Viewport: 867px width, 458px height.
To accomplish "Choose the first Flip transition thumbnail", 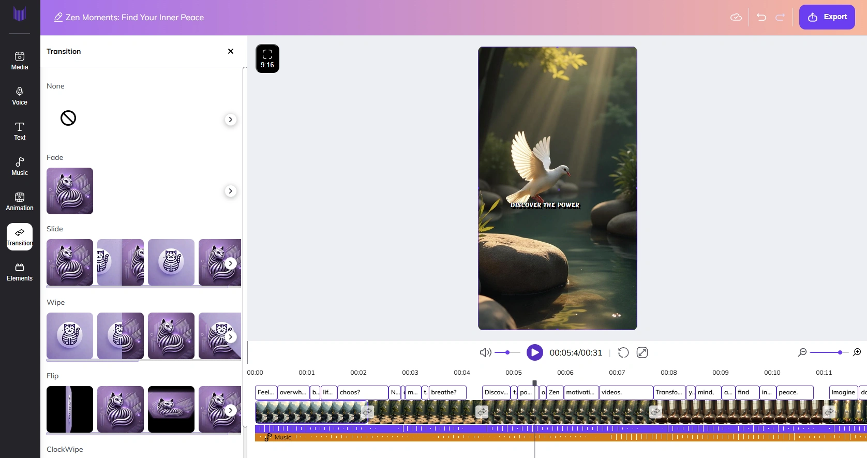I will 70,409.
